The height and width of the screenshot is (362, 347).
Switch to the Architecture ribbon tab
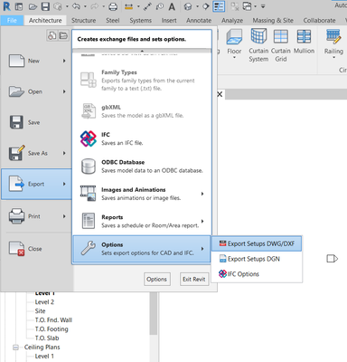[x=45, y=21]
